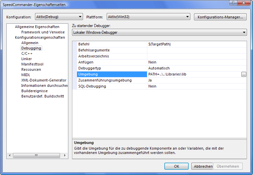Image resolution: width=253 pixels, height=175 pixels.
Task: Click the Nein value of Anfügen
Action: [197, 62]
